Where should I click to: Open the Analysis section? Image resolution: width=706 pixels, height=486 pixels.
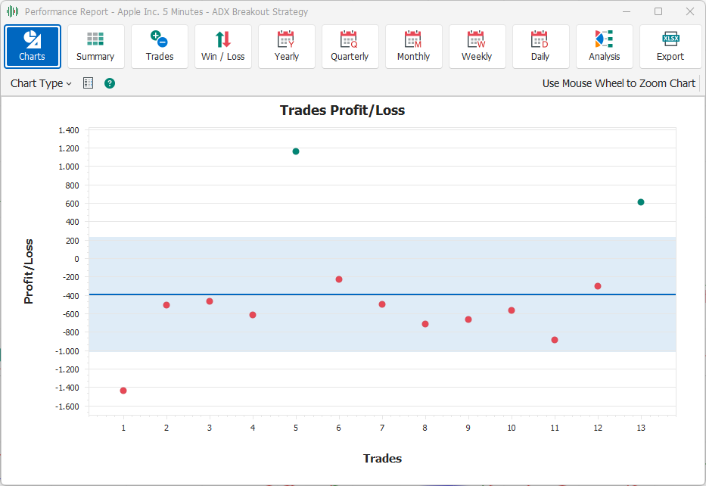604,46
